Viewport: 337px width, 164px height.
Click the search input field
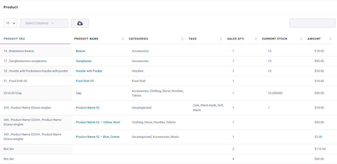click(x=312, y=23)
